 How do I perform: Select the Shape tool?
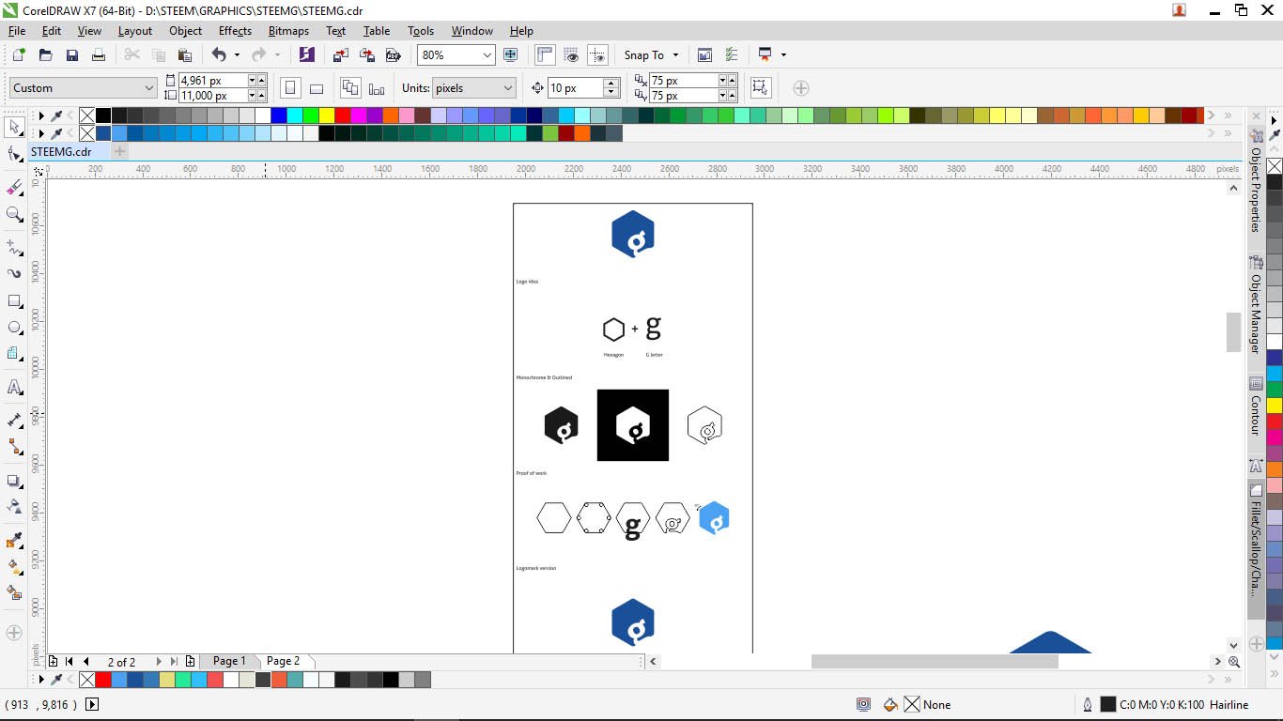[x=14, y=155]
